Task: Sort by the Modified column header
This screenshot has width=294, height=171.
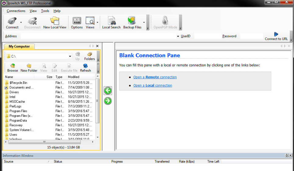Action: pos(81,77)
